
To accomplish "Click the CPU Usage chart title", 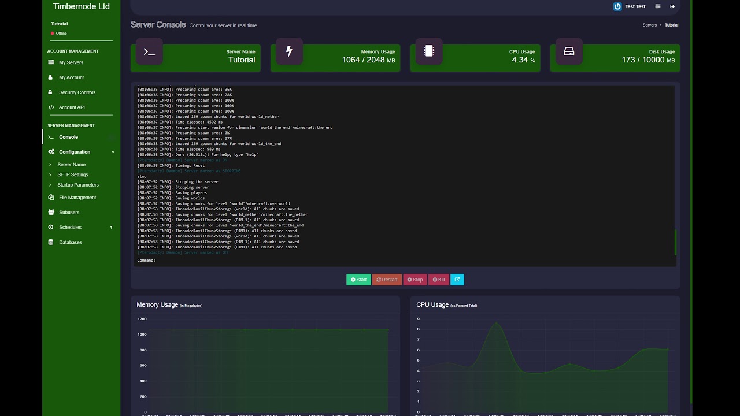I will (446, 304).
